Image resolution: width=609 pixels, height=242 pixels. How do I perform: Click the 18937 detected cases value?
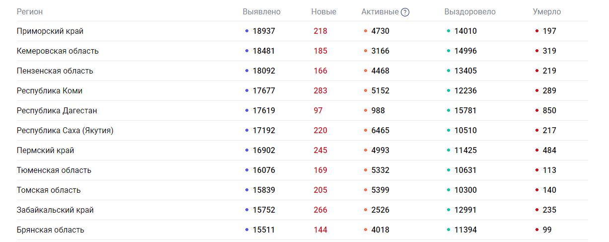pos(264,31)
